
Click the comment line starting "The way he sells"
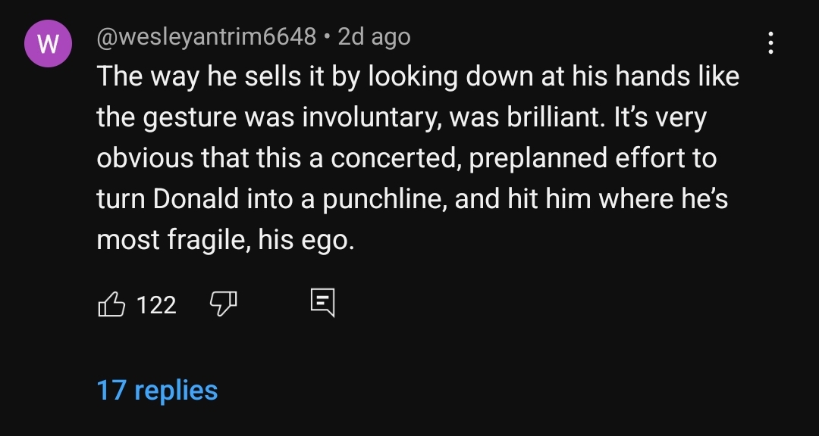tap(418, 76)
